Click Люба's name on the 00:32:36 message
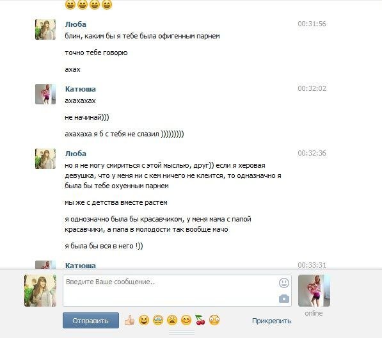Viewport: 382px width, 338px height. [x=76, y=154]
